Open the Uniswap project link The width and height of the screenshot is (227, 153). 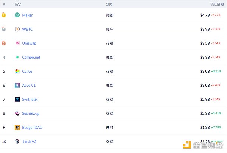pos(29,43)
